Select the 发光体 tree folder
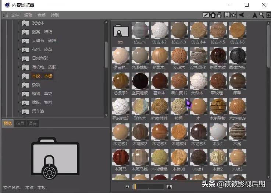Viewport: 271px width, 193px height. coord(33,23)
